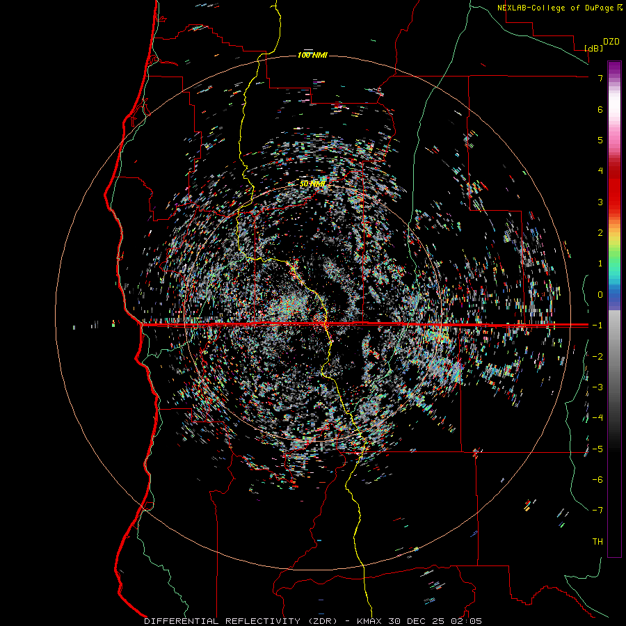
Task: Click the -5 dB value on color scale
Action: point(597,449)
